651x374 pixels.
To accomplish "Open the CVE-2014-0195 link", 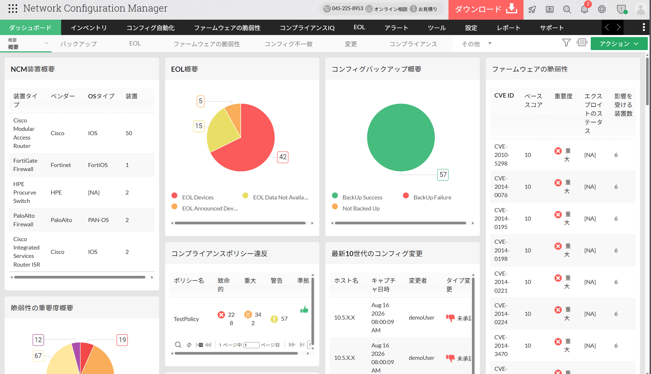I will pyautogui.click(x=502, y=219).
